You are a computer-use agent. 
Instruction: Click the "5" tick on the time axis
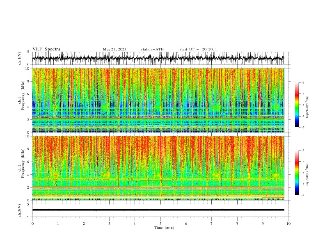(160, 224)
